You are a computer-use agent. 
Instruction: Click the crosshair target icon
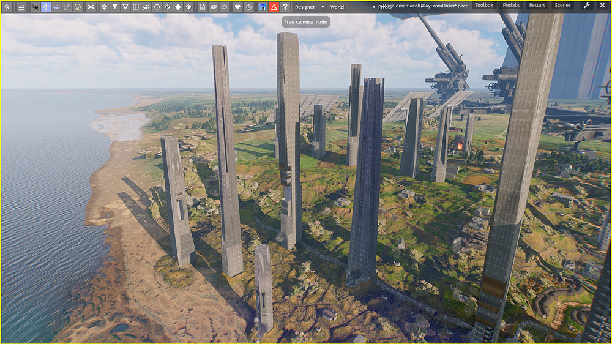click(x=157, y=7)
